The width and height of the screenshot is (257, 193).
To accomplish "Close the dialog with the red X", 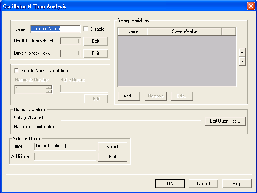I will pyautogui.click(x=250, y=6).
